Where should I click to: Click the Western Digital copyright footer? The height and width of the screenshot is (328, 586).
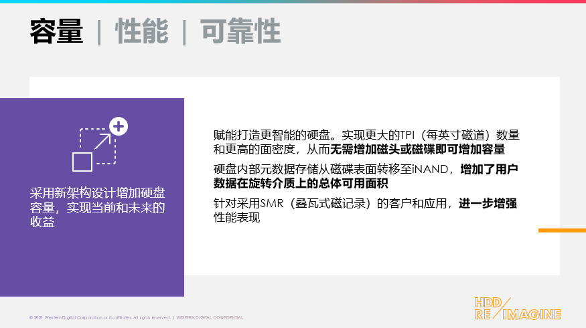point(100,317)
